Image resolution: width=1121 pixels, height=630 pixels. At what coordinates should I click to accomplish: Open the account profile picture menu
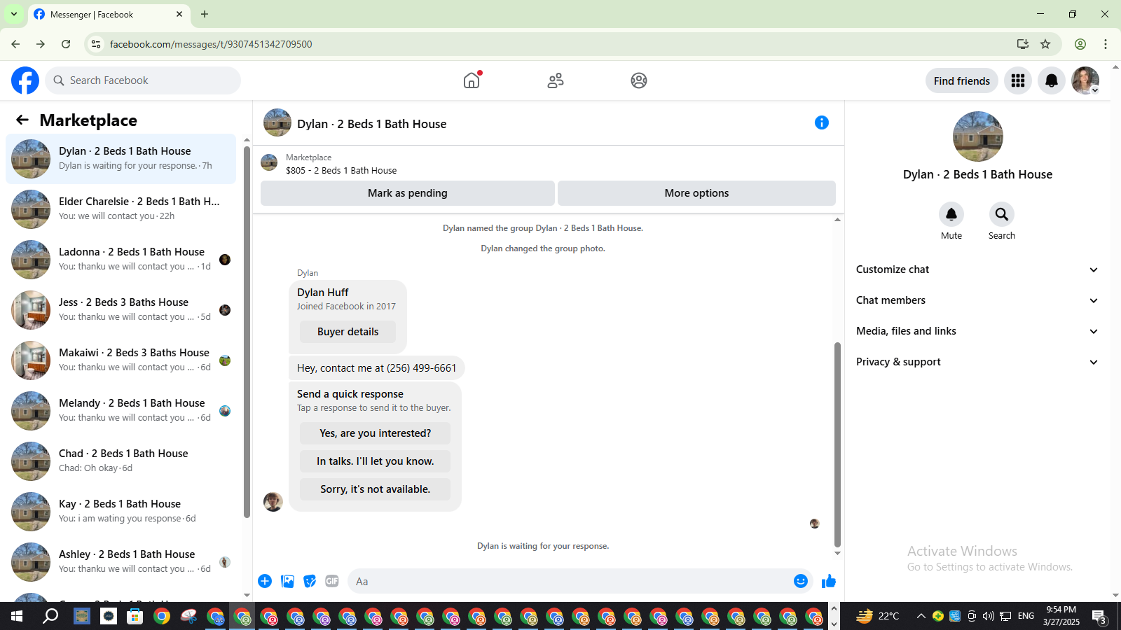click(x=1085, y=80)
